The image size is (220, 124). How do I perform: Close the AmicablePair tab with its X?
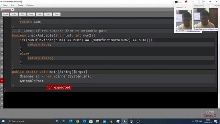click(12, 9)
